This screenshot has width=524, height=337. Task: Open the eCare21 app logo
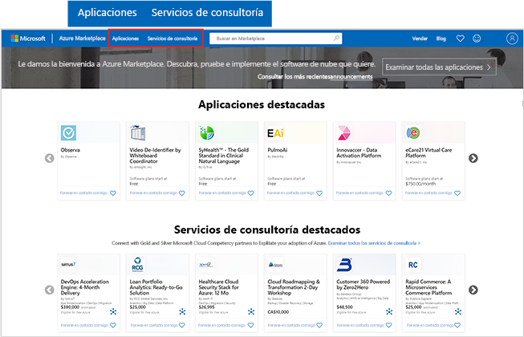click(413, 132)
